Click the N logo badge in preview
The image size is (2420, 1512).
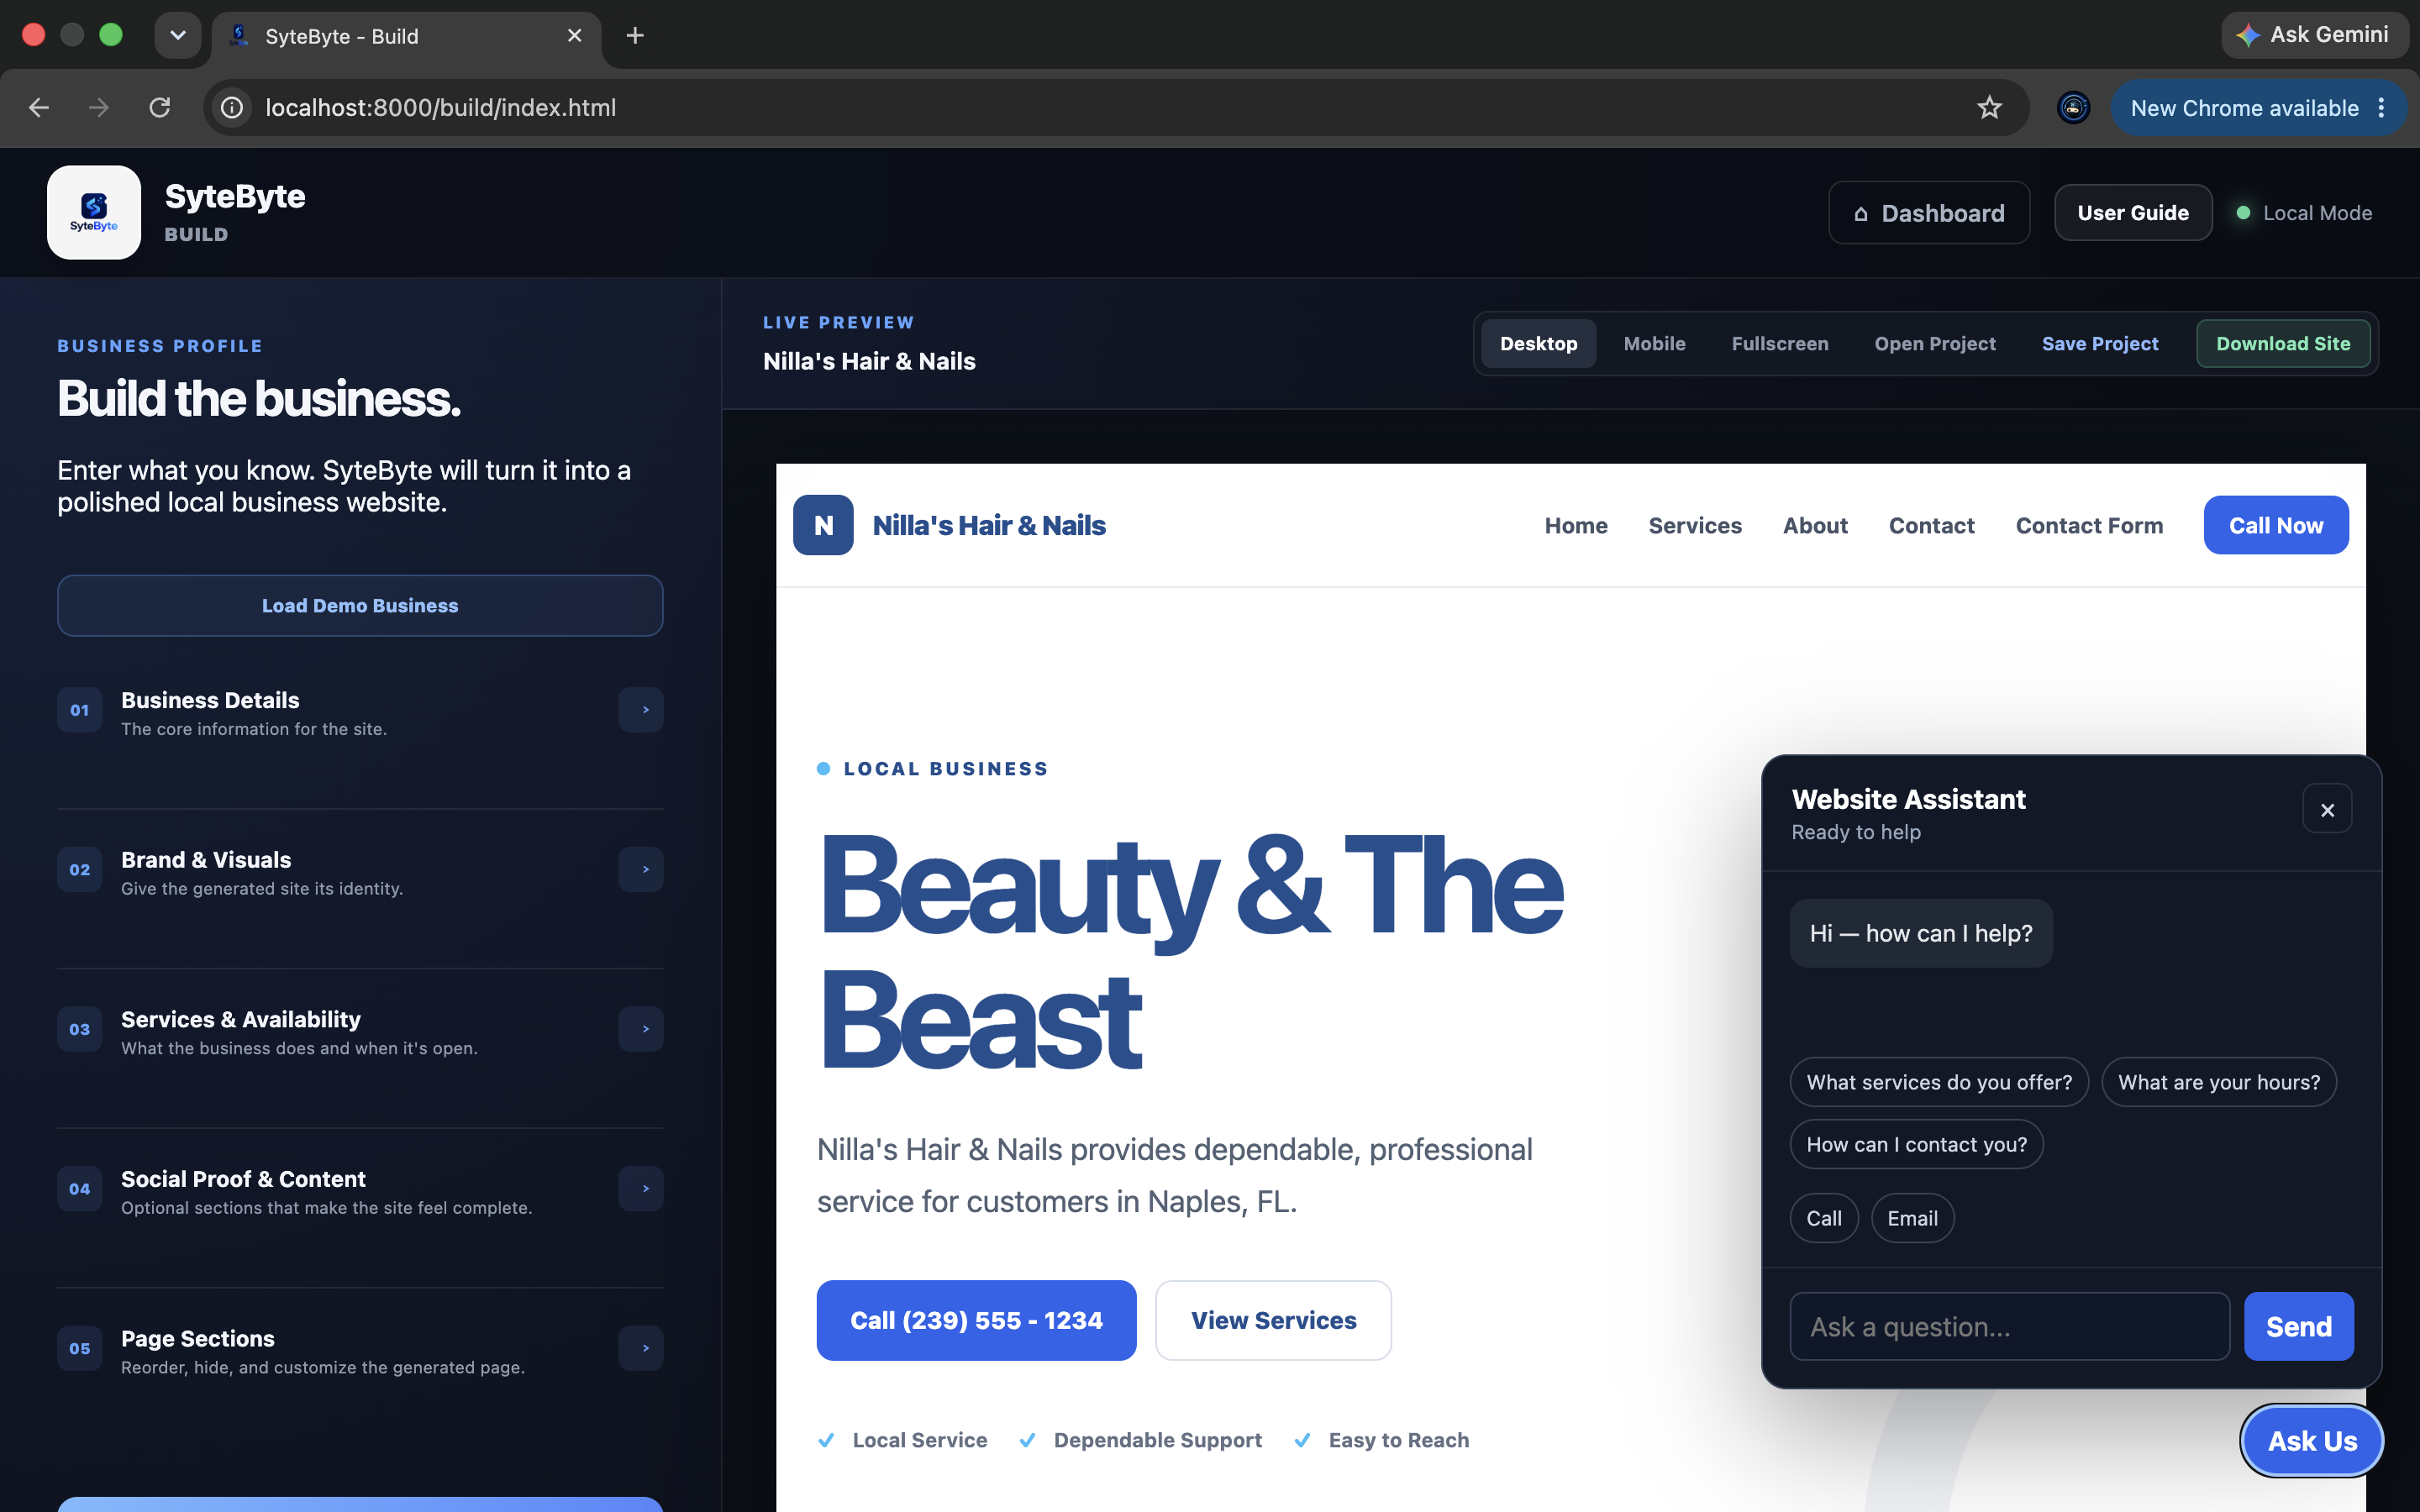click(823, 525)
